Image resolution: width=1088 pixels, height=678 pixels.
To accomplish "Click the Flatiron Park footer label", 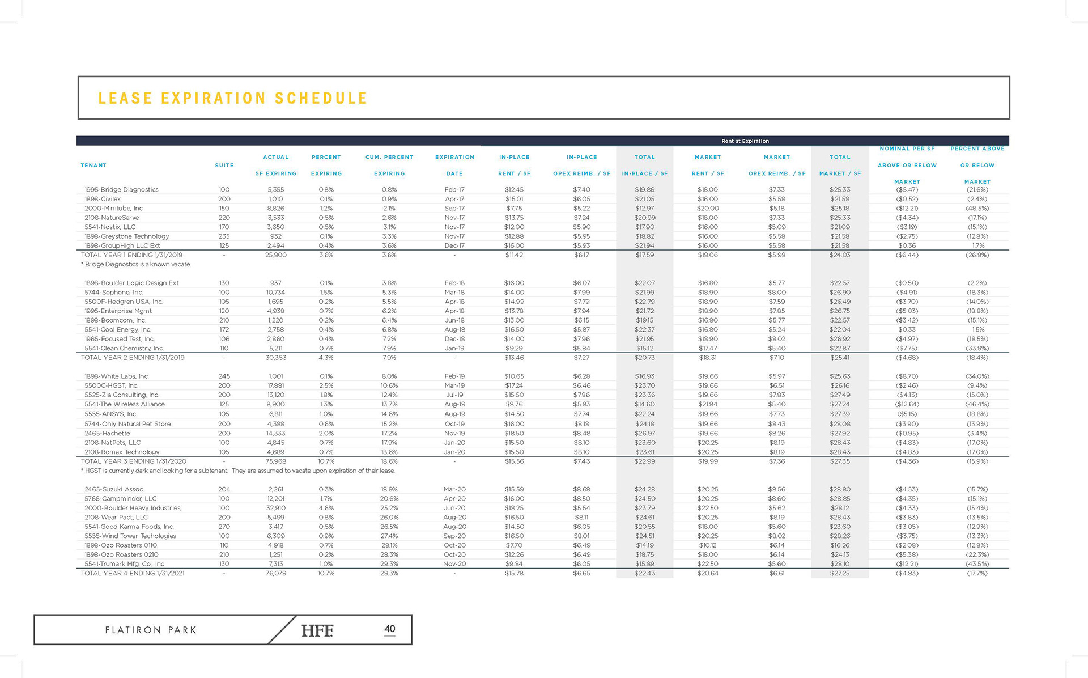I will click(x=151, y=630).
